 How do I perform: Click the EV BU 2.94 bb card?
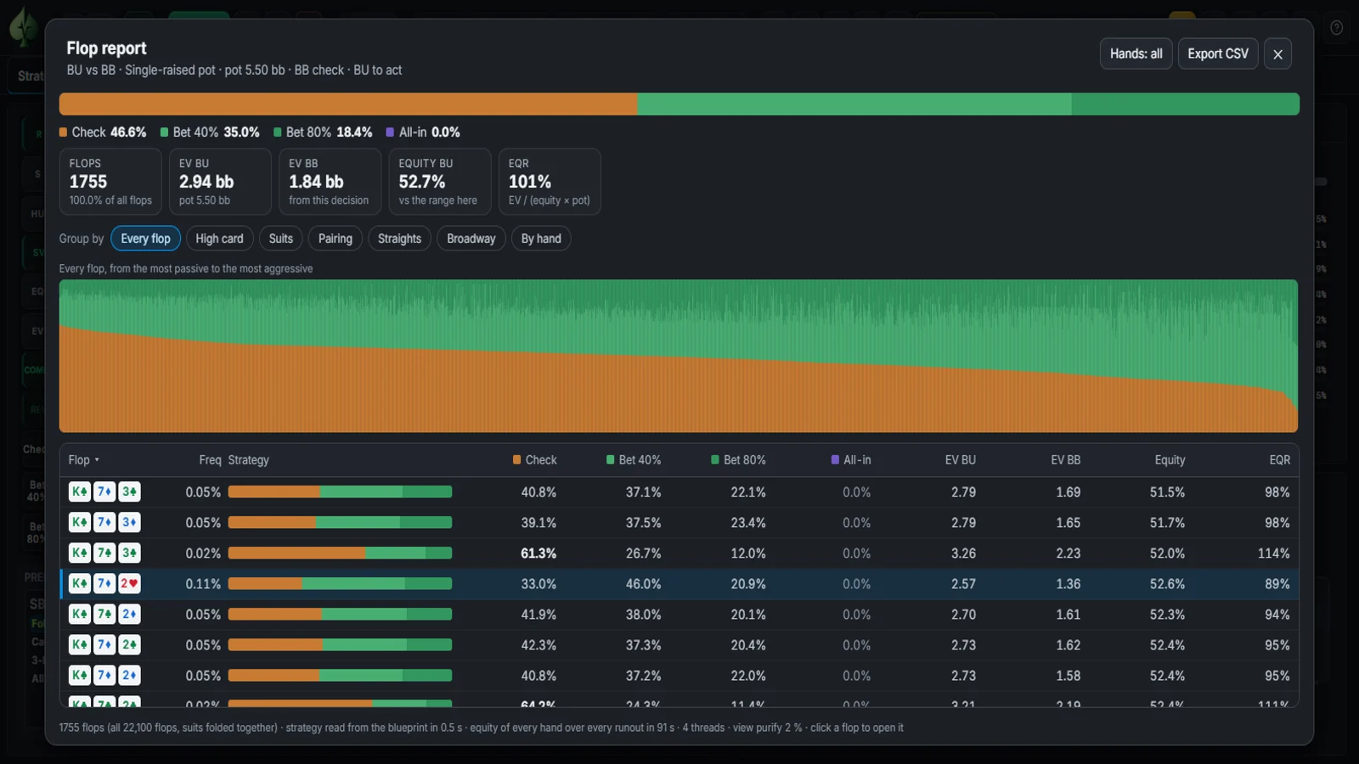pos(220,182)
